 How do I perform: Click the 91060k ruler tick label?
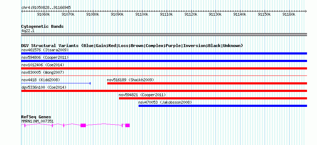coord(43,15)
